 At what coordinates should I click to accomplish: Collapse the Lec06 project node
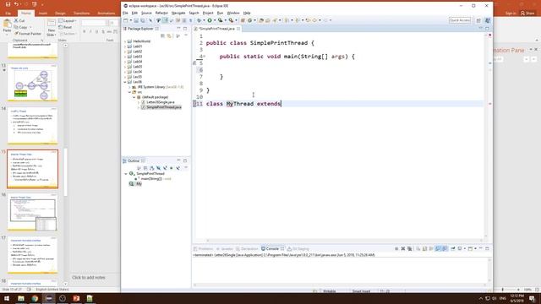pyautogui.click(x=125, y=82)
